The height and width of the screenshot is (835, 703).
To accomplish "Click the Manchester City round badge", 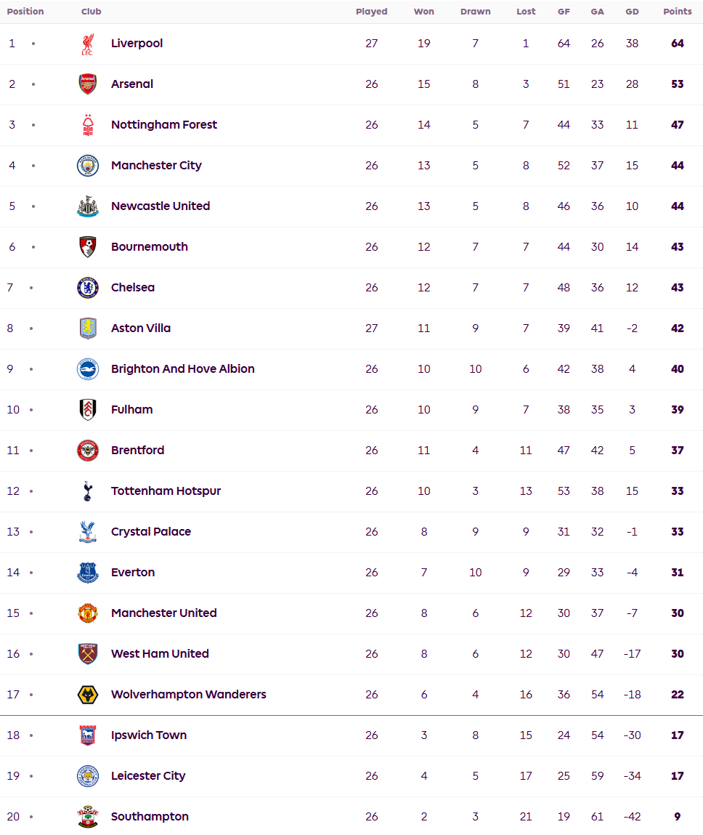I will tap(88, 166).
